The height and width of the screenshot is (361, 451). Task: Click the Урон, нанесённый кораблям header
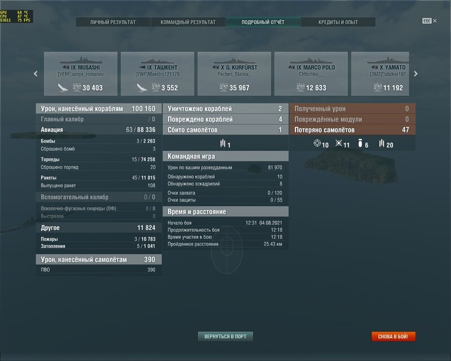[99, 108]
